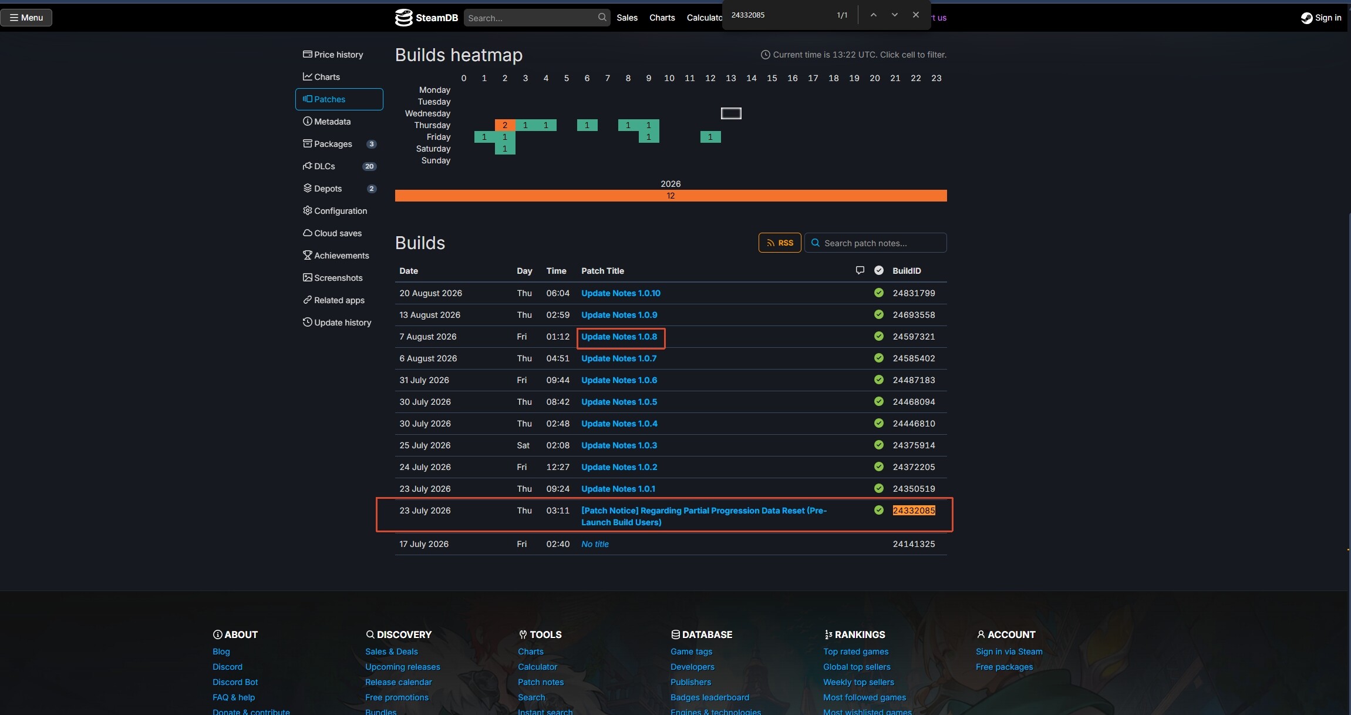Screen dimensions: 1351x715
Task: Close the browser find bar
Action: [x=916, y=15]
